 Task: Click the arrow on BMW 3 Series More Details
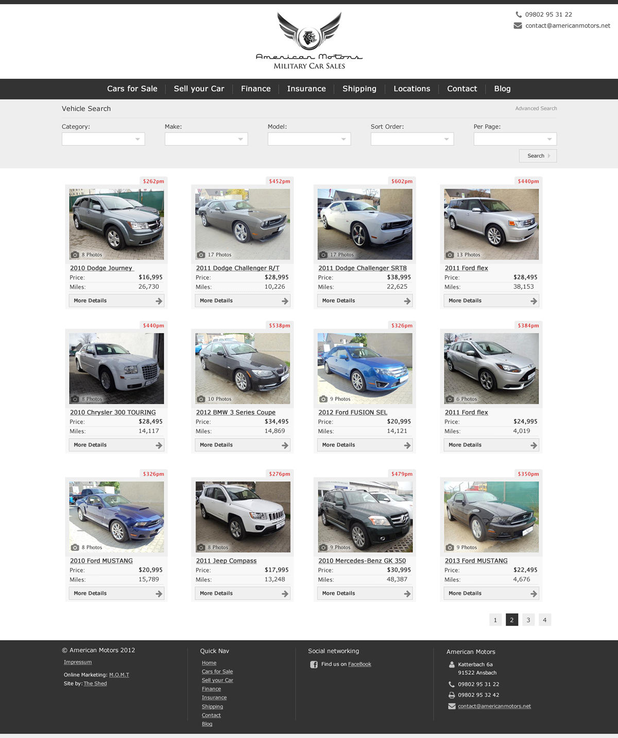(285, 445)
